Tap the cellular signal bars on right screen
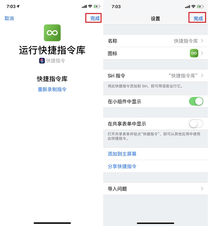Screen dimensions: 208x226 point(187,7)
